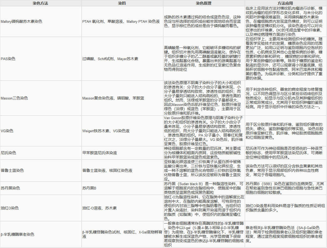Click the Masson三色染色 method cell
Viewport: 327px width, 248px height.
[14, 98]
